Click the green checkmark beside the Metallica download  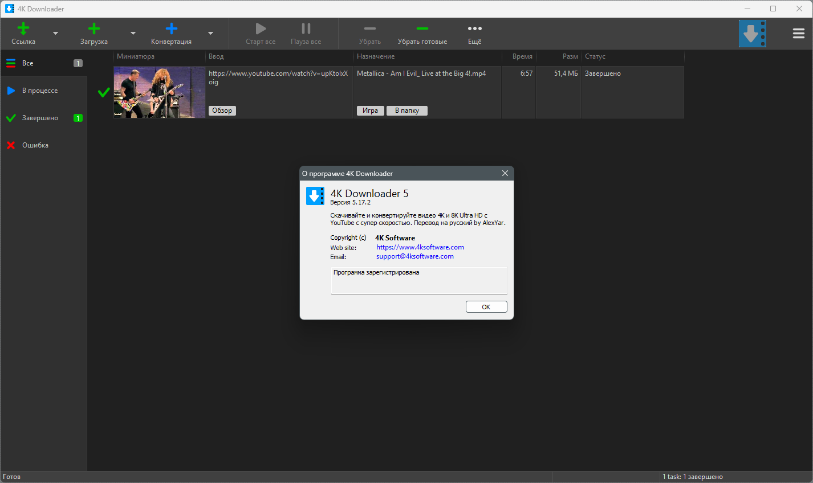pos(104,92)
